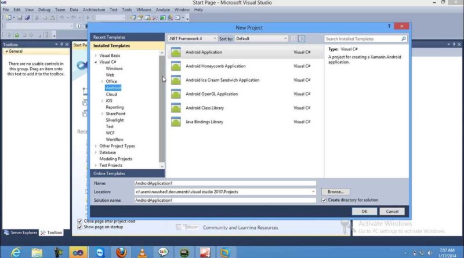Screen dimensions: 464x258
Task: Select Silverlight in the template tree
Action: [x=114, y=120]
